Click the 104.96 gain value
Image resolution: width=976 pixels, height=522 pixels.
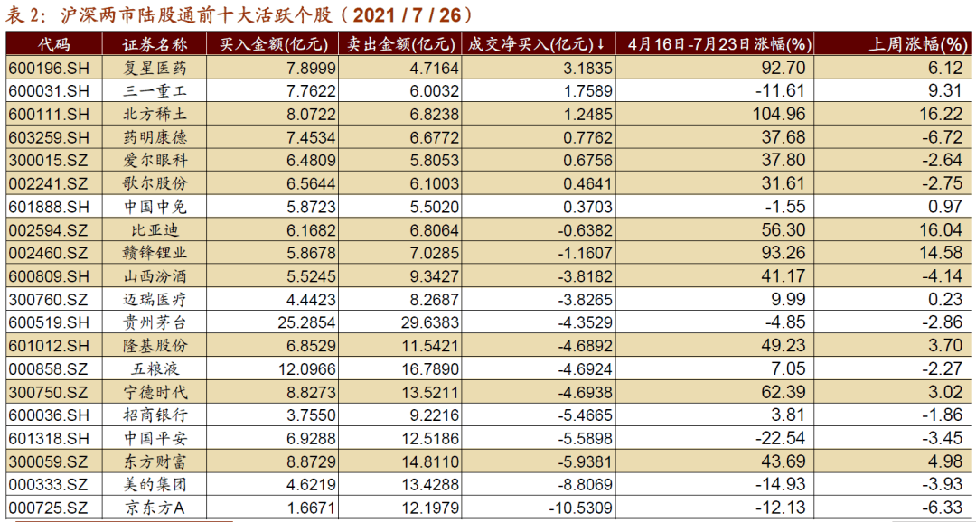click(x=779, y=115)
